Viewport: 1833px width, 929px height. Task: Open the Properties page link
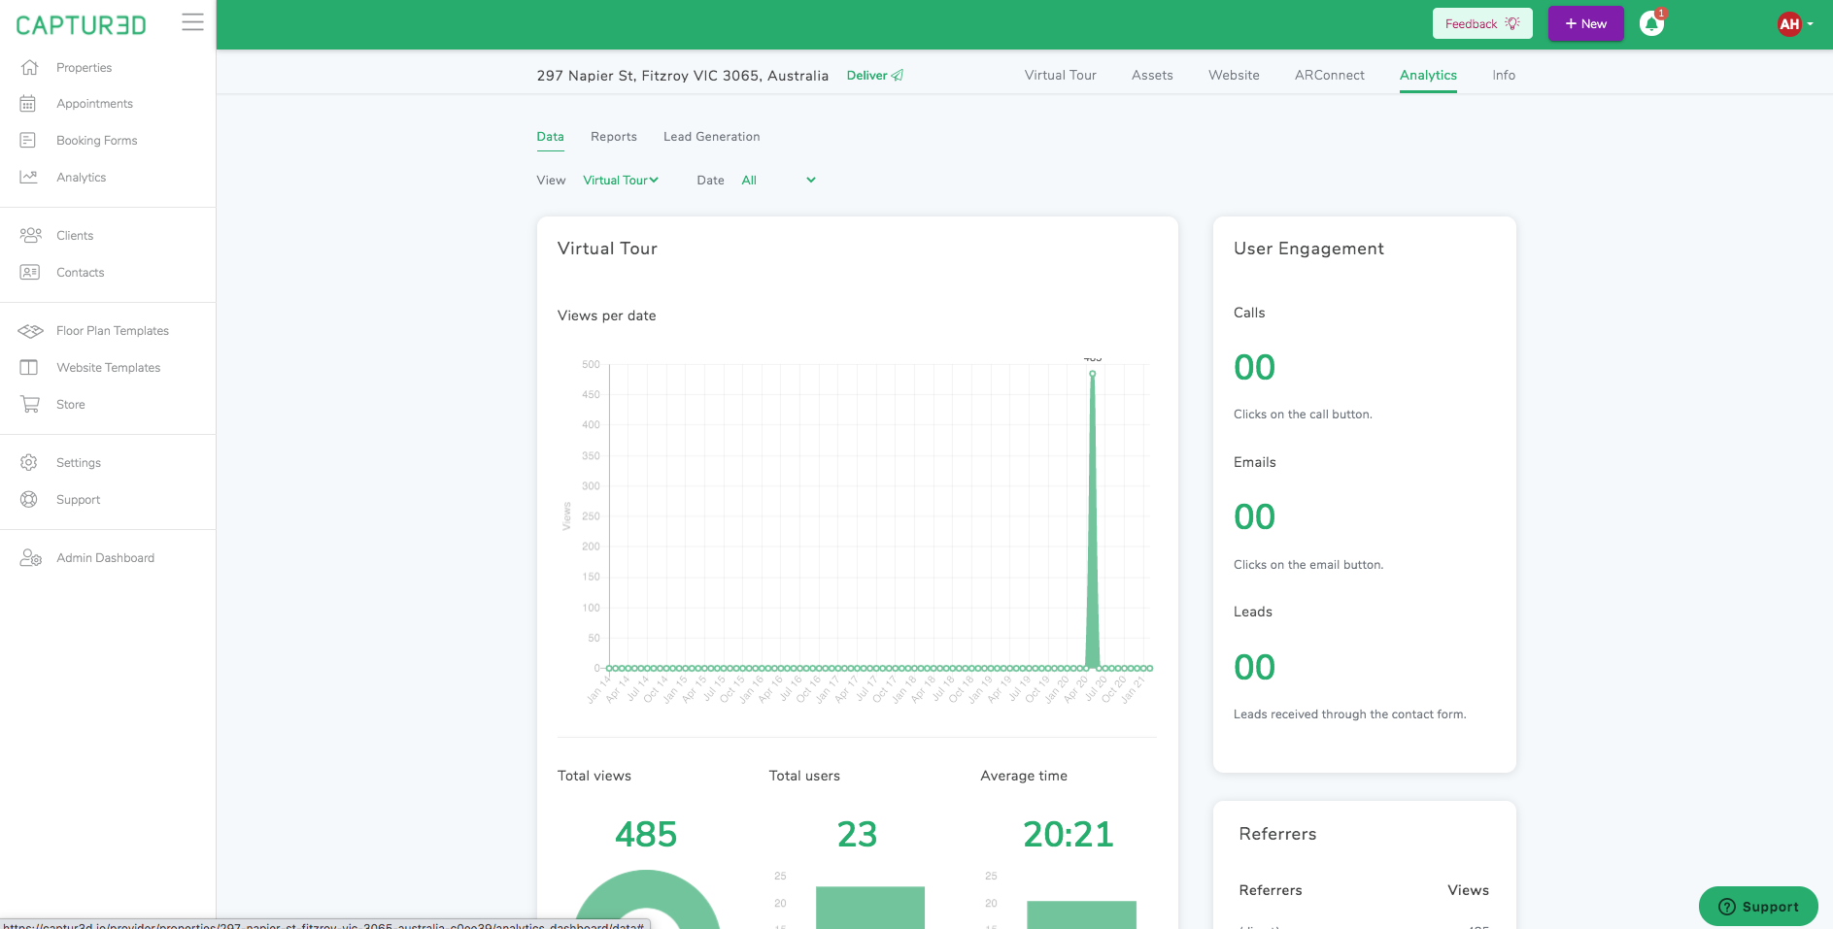84,68
